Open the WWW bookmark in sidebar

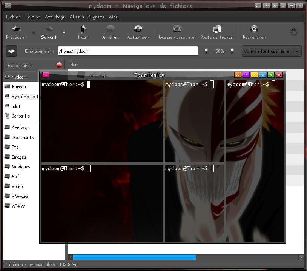pyautogui.click(x=21, y=206)
